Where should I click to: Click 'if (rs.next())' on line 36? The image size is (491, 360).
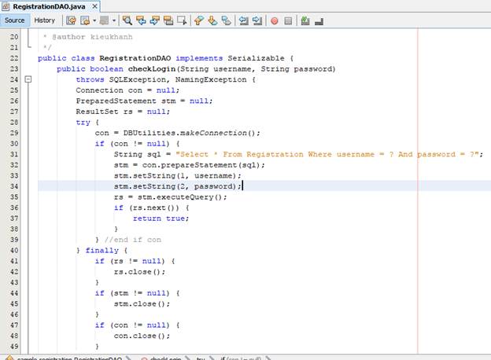point(146,208)
